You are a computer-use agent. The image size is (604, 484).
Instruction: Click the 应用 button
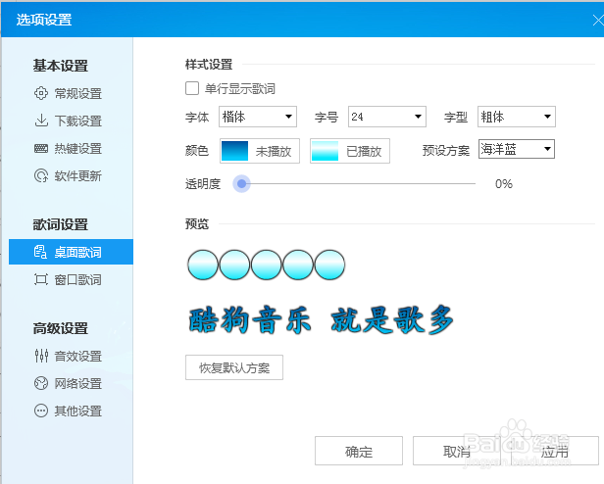tap(555, 451)
